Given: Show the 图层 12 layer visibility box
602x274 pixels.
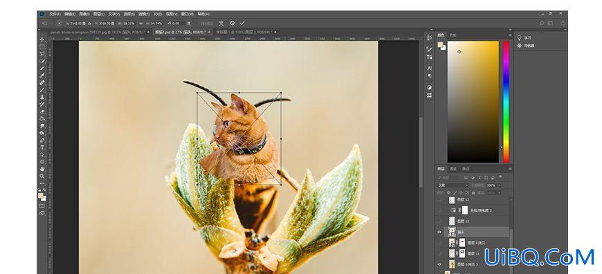Looking at the screenshot, I should click(x=439, y=200).
